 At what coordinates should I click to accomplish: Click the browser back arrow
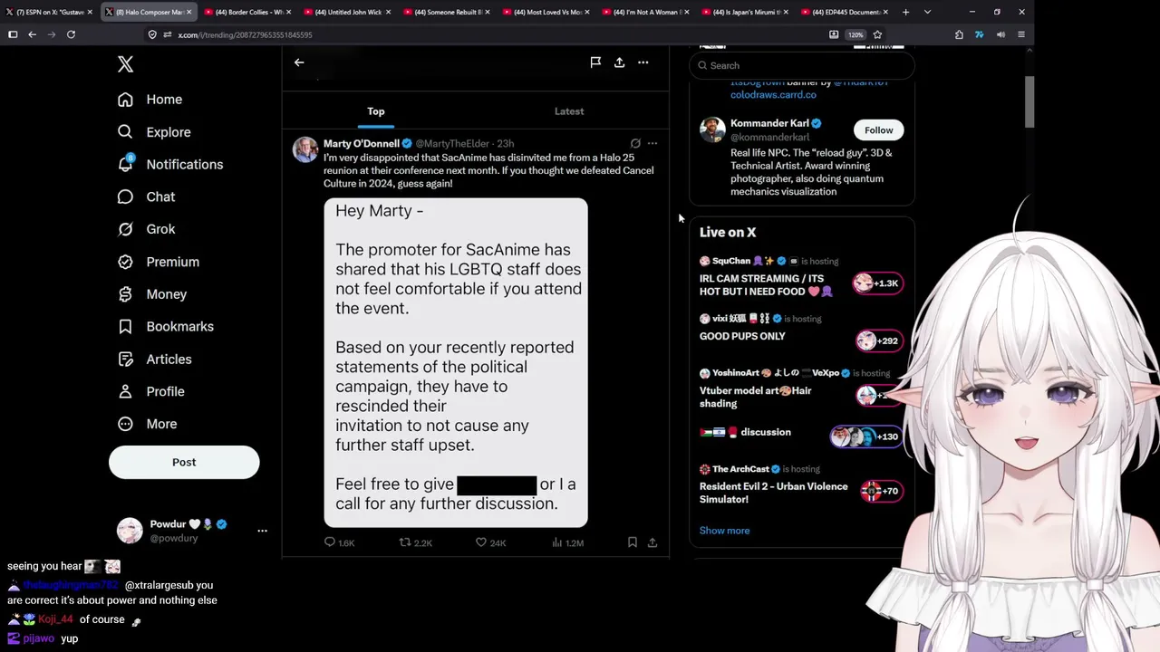point(32,34)
